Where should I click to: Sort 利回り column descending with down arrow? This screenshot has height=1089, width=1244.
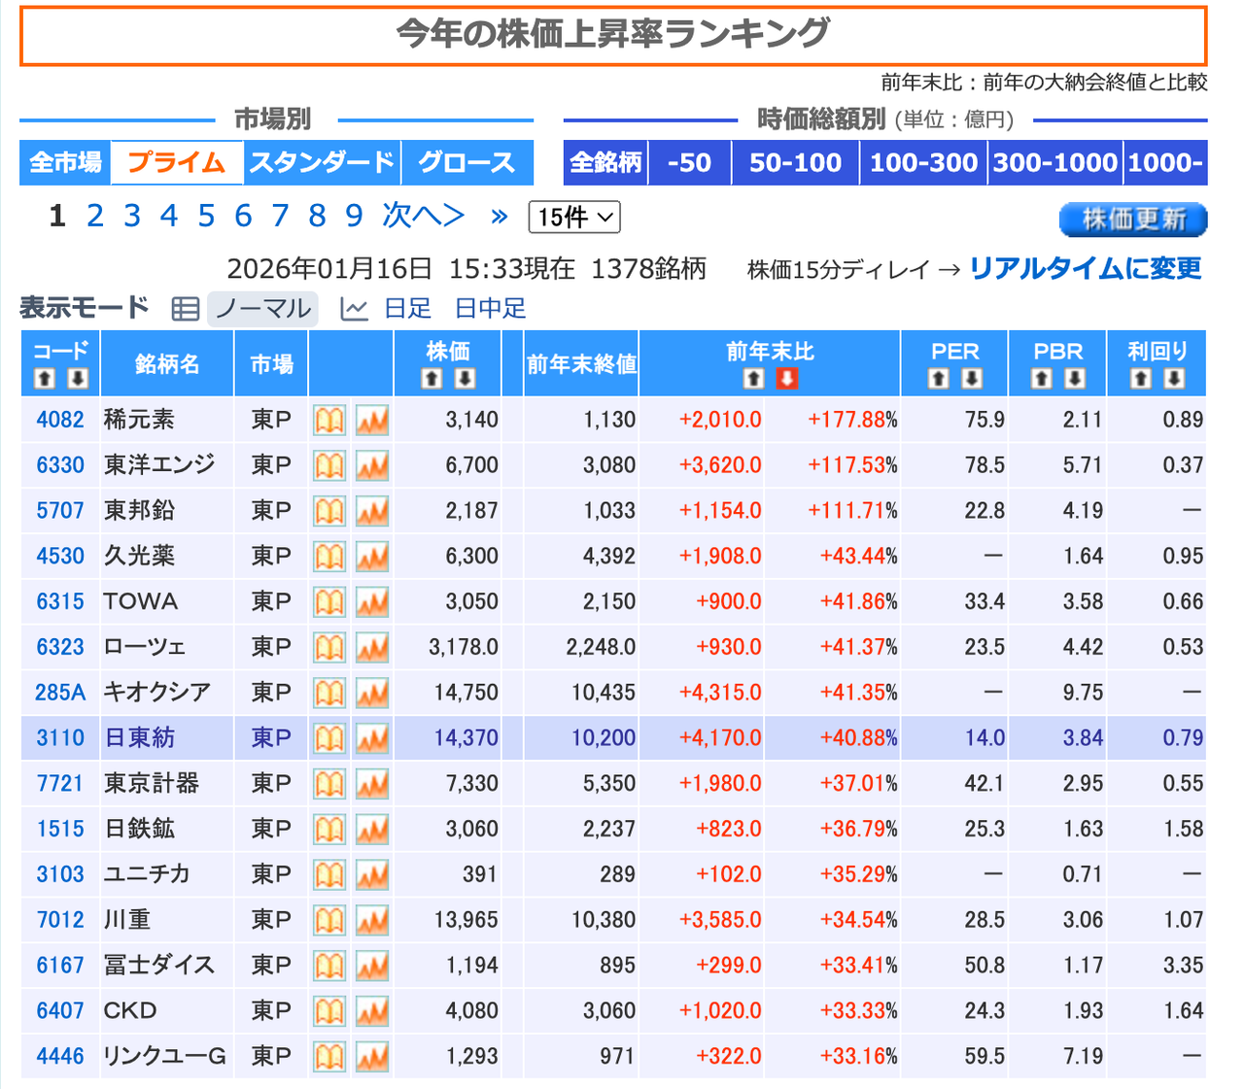tap(1174, 379)
